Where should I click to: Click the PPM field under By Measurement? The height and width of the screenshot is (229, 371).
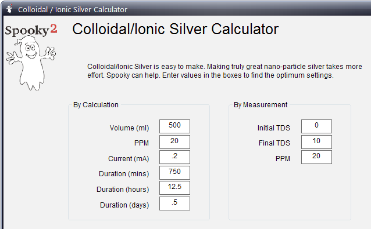pos(316,157)
